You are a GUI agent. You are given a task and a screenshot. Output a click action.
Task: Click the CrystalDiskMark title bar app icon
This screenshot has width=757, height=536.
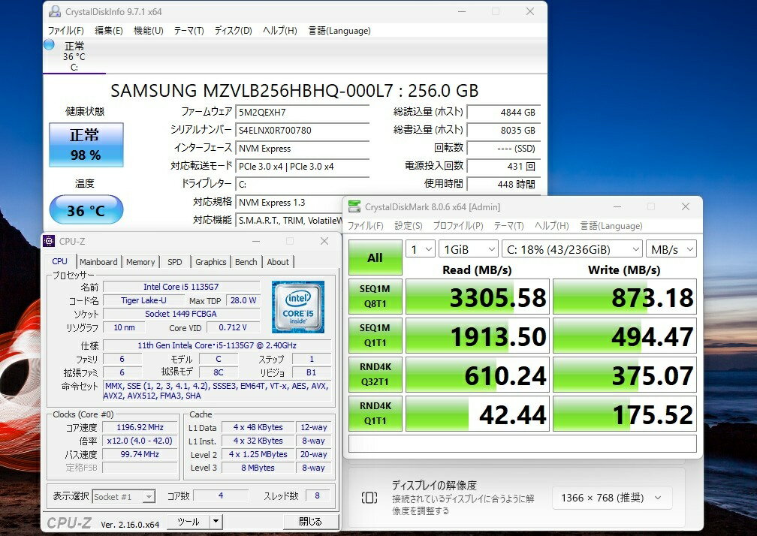[x=354, y=207]
